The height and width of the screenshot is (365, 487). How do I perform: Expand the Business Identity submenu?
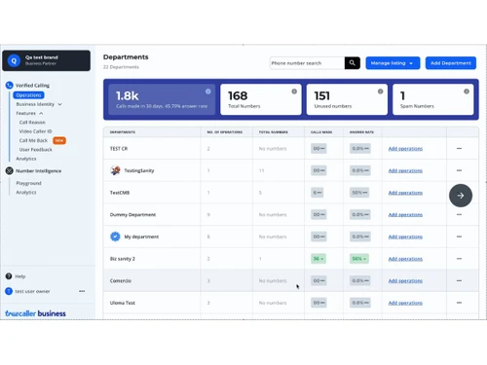coord(39,104)
